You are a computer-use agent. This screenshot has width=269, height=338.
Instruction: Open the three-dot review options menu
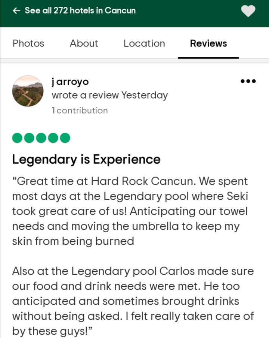click(x=248, y=81)
